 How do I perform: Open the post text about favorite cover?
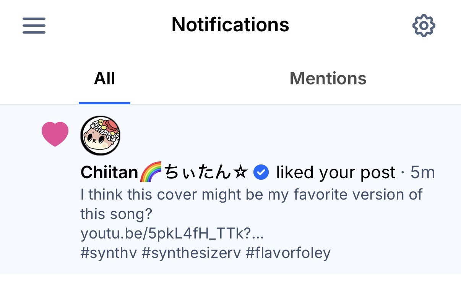(x=251, y=195)
